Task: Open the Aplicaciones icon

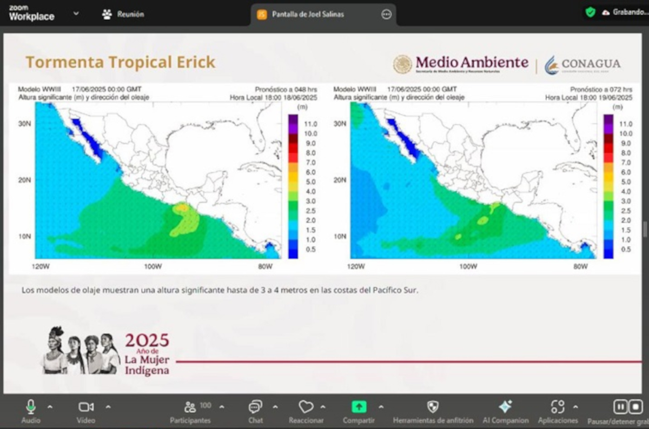Action: [558, 407]
